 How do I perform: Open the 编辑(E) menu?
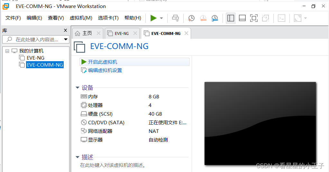pos(34,18)
